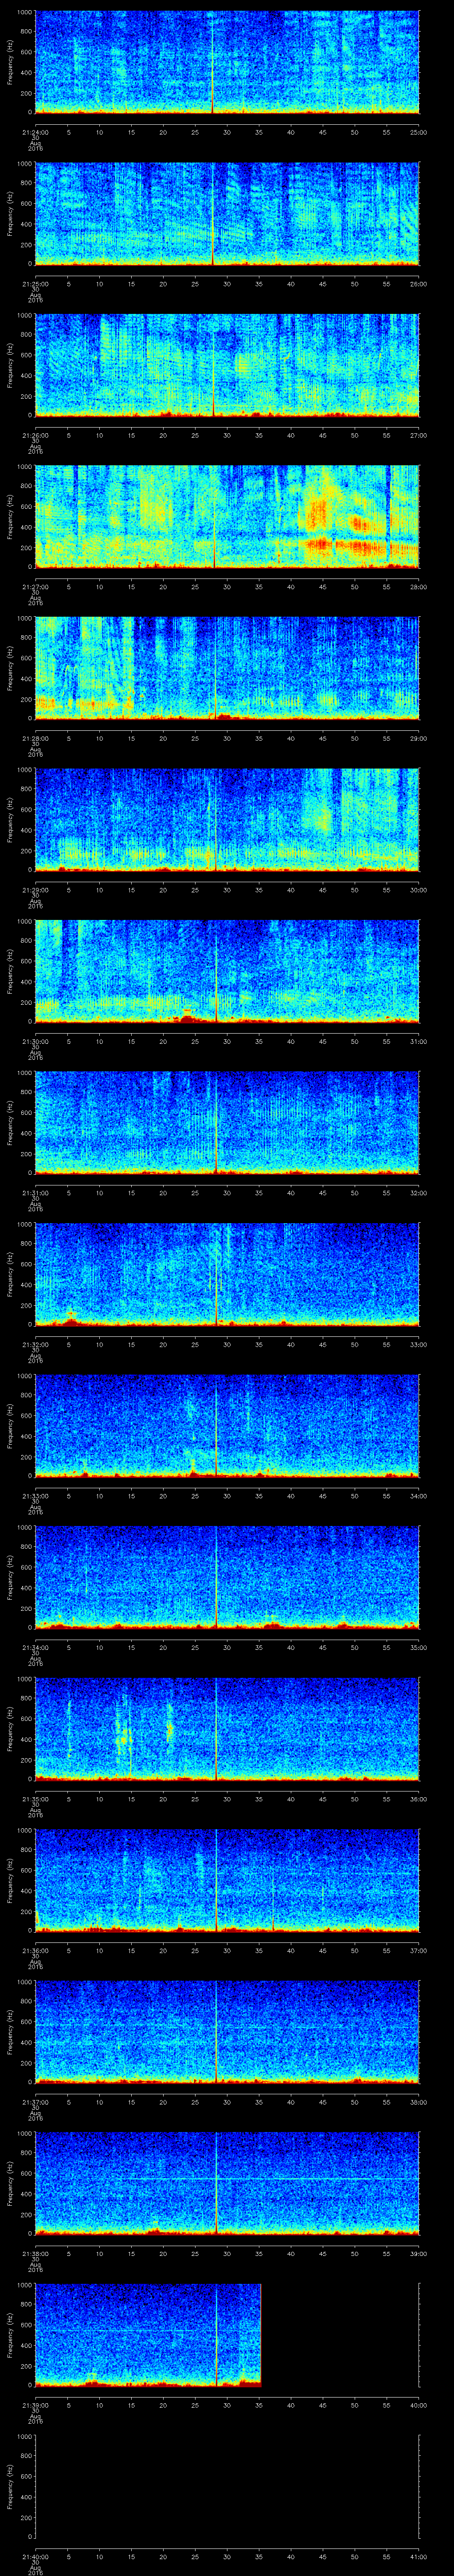Screen dimensions: 454x2576
Task: Click the spectrogram panel starting at 21:27:00
Action: point(227,516)
